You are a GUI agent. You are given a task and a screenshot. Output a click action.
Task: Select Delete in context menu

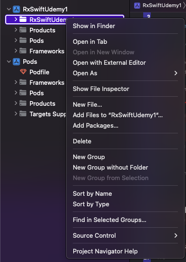click(82, 141)
